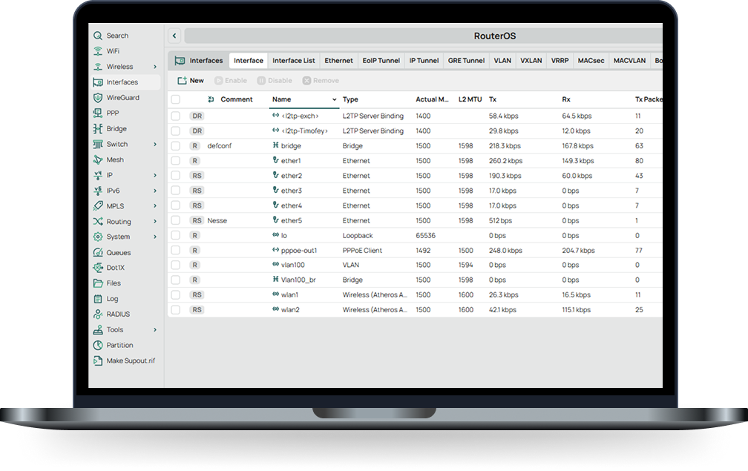
Task: Open the Partition icon in sidebar
Action: tap(98, 345)
